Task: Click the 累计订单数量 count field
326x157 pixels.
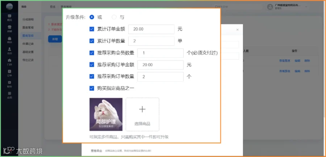Action: tap(151, 41)
